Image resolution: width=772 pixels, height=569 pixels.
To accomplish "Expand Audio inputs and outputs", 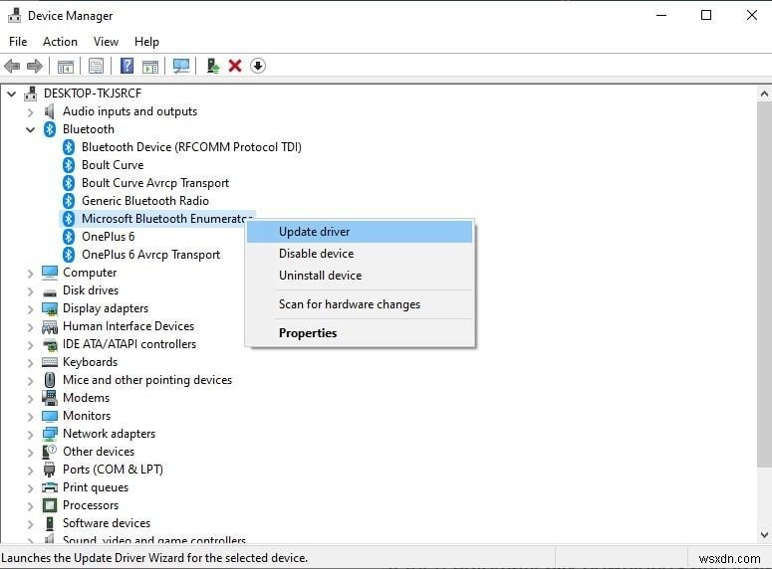I will point(31,112).
